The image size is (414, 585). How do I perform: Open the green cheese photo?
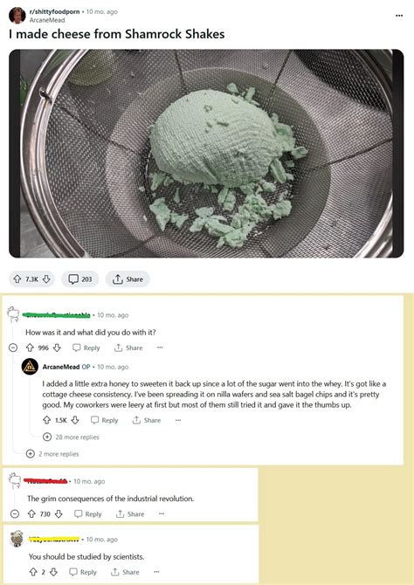206,154
